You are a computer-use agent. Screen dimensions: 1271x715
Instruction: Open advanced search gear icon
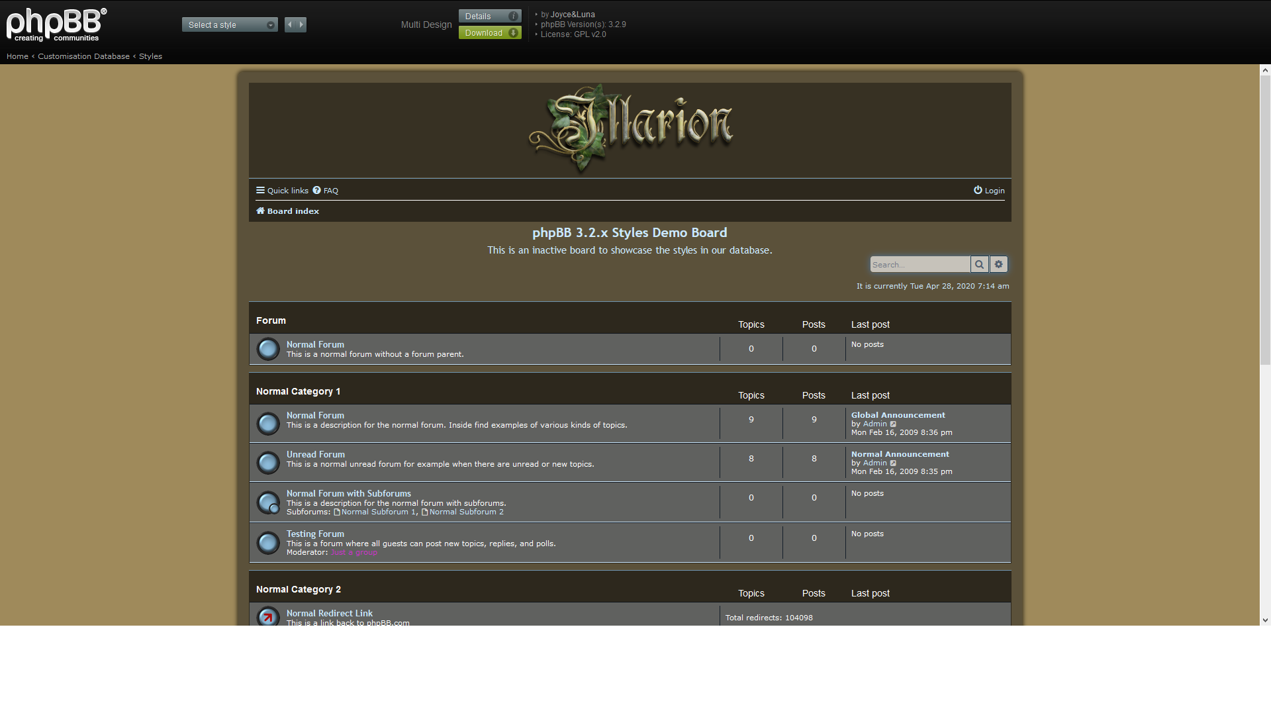point(999,264)
